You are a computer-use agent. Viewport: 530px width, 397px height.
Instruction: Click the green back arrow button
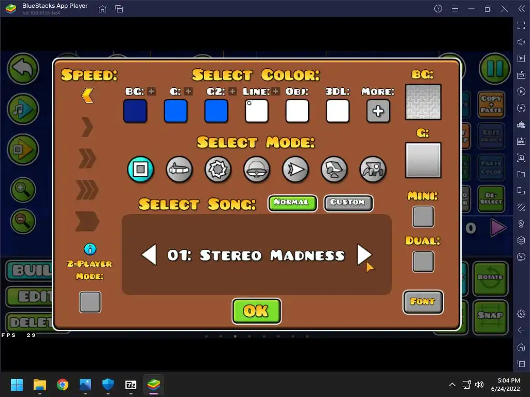[x=23, y=69]
